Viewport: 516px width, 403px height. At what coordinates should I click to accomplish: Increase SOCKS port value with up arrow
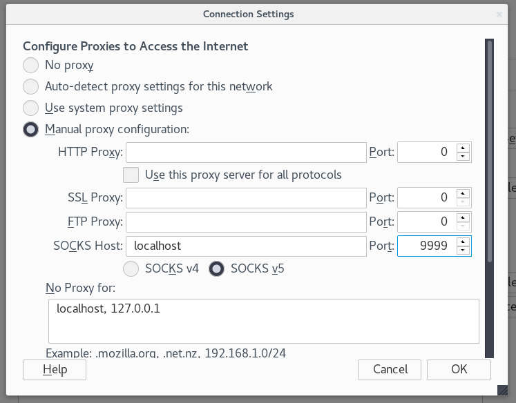pyautogui.click(x=463, y=242)
